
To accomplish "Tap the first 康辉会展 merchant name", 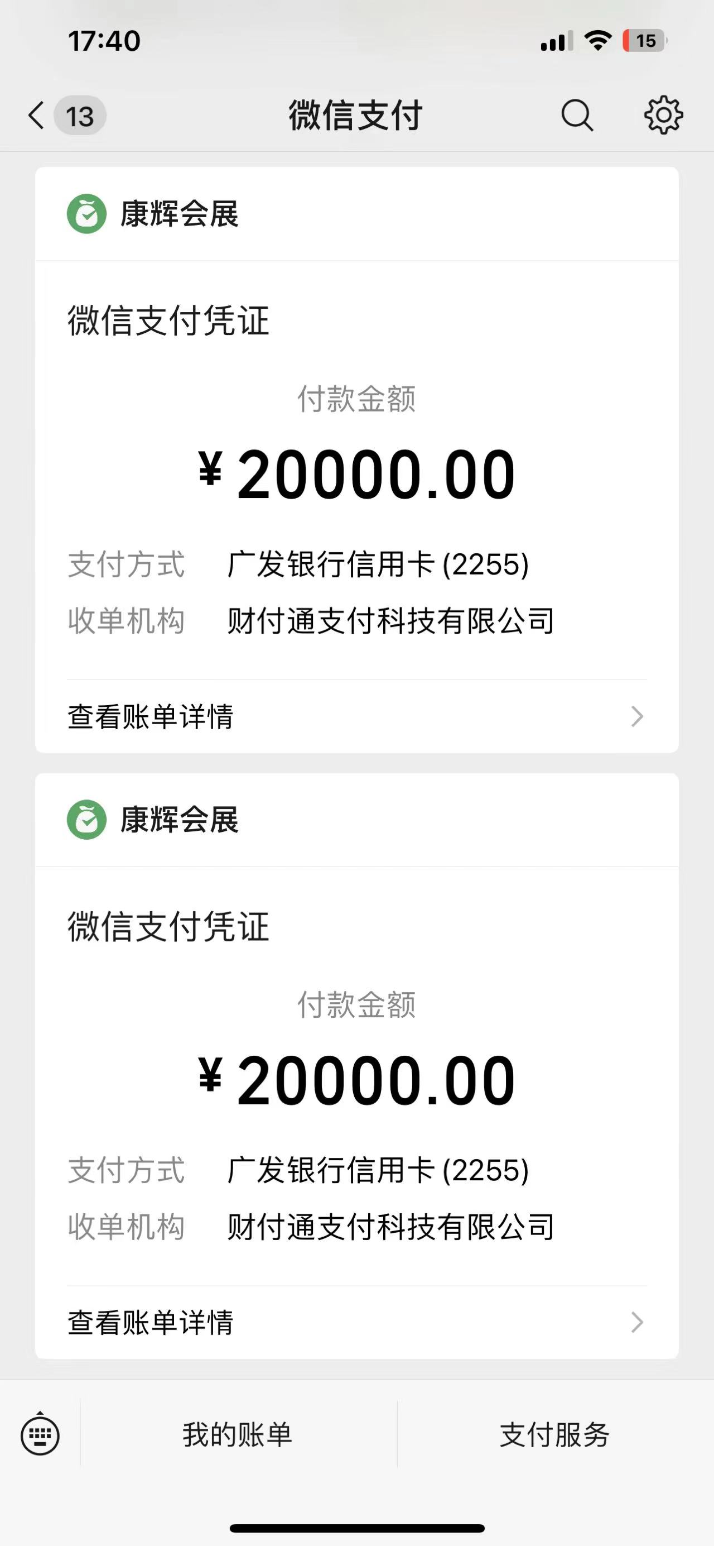I will pyautogui.click(x=179, y=214).
